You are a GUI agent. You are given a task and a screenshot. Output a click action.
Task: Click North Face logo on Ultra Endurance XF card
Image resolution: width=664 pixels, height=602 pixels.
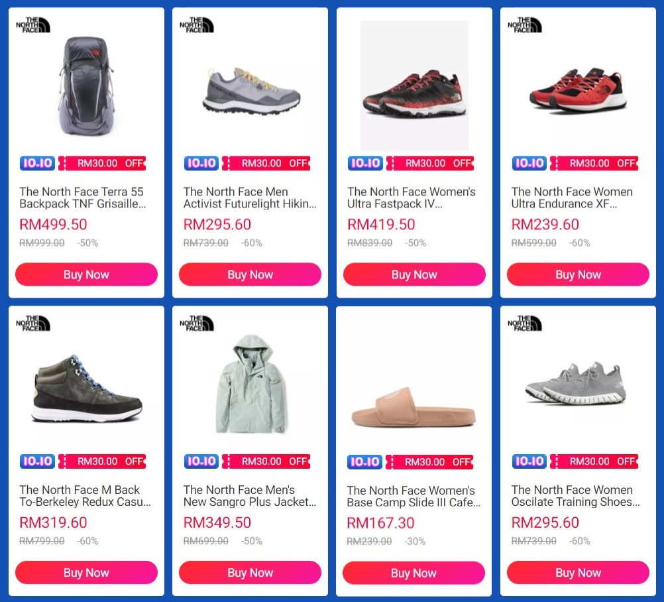click(525, 25)
